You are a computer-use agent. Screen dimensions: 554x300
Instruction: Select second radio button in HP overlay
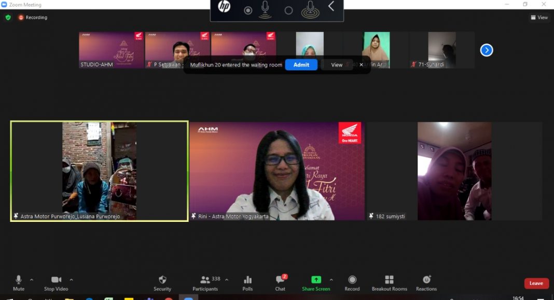pyautogui.click(x=289, y=10)
